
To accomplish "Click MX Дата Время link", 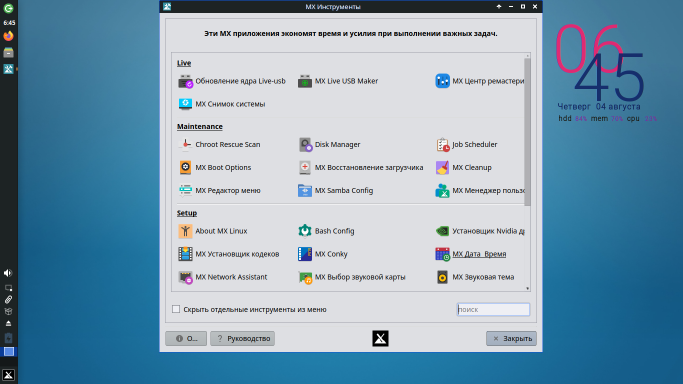I will [478, 254].
